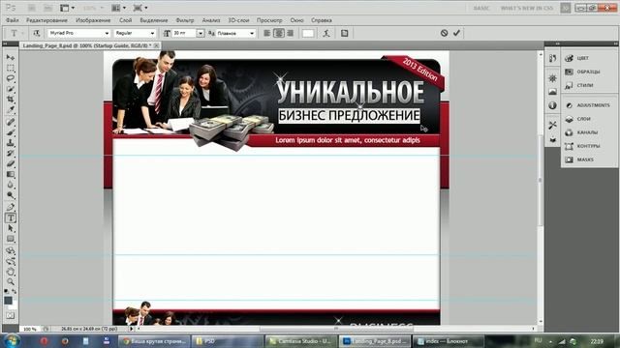The height and width of the screenshot is (348, 620).
Task: Align text left
Action: pos(267,33)
